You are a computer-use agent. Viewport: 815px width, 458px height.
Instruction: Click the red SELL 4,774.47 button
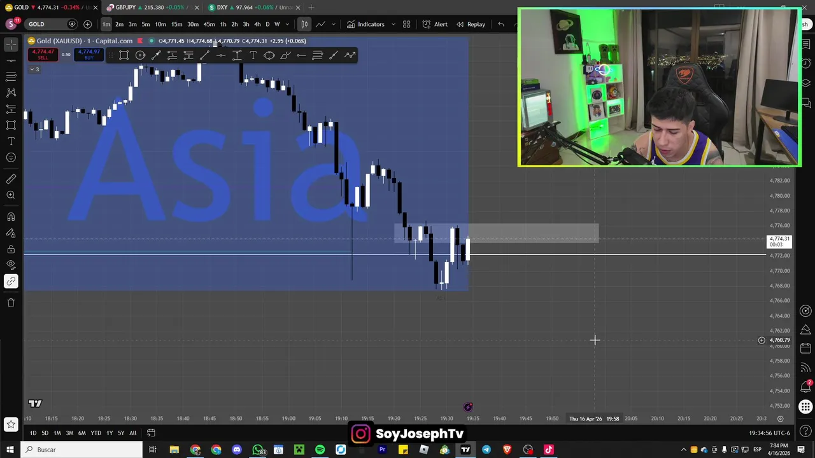(43, 55)
